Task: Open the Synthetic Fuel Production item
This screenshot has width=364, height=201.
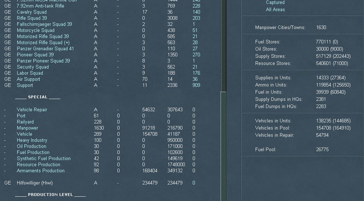Action: pyautogui.click(x=44, y=159)
